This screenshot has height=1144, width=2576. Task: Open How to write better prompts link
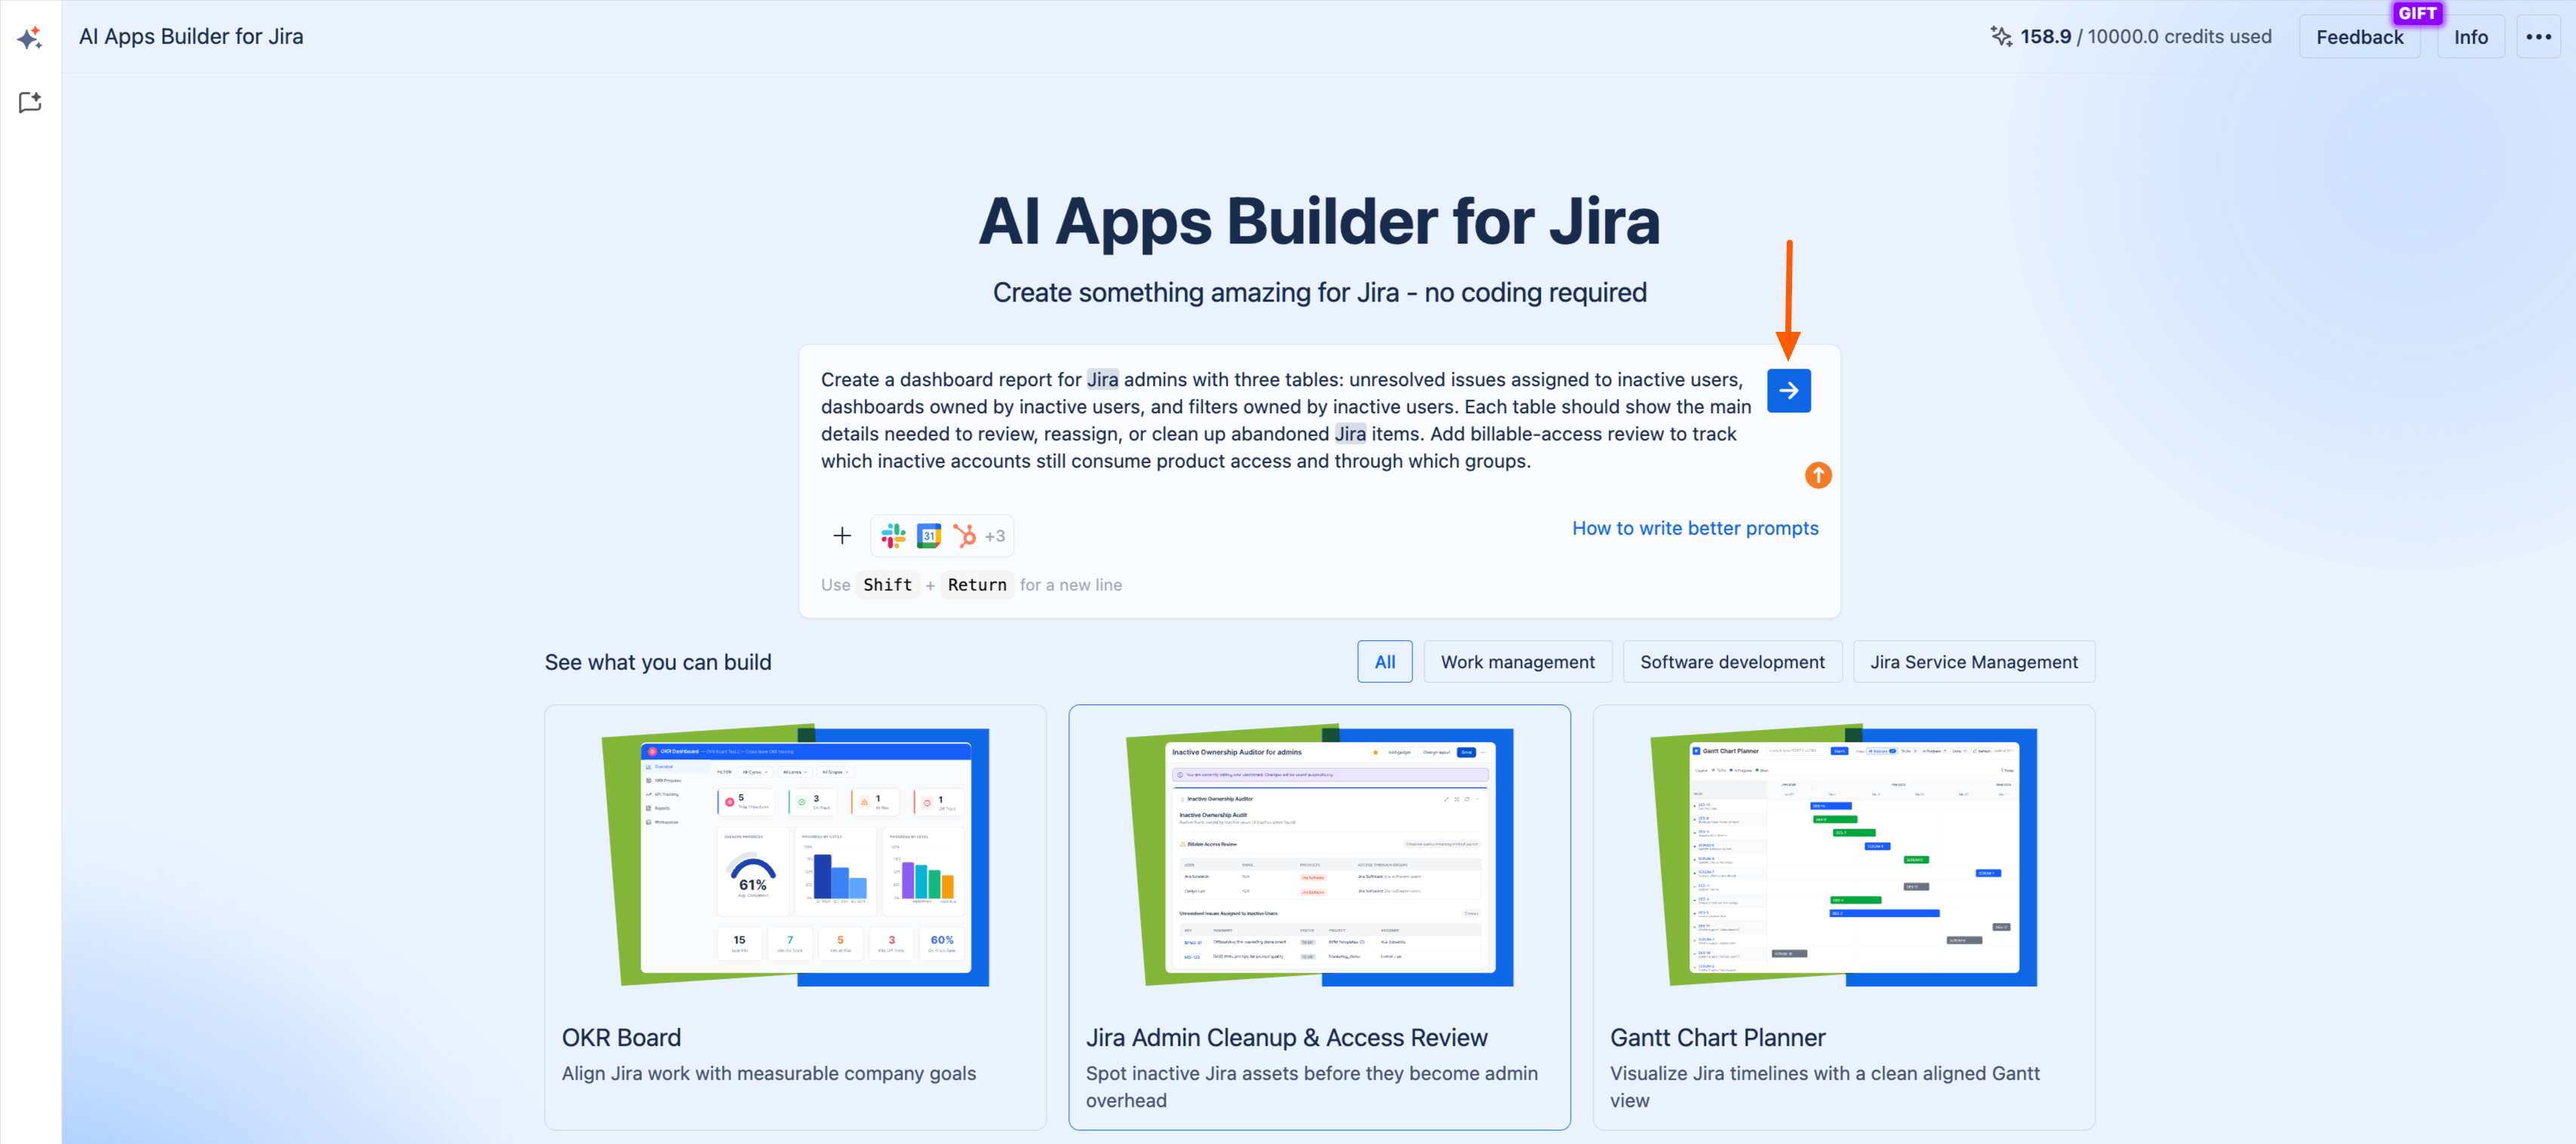tap(1694, 529)
